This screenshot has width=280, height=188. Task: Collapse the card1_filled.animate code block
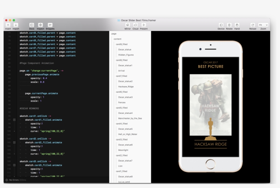(x=14, y=120)
